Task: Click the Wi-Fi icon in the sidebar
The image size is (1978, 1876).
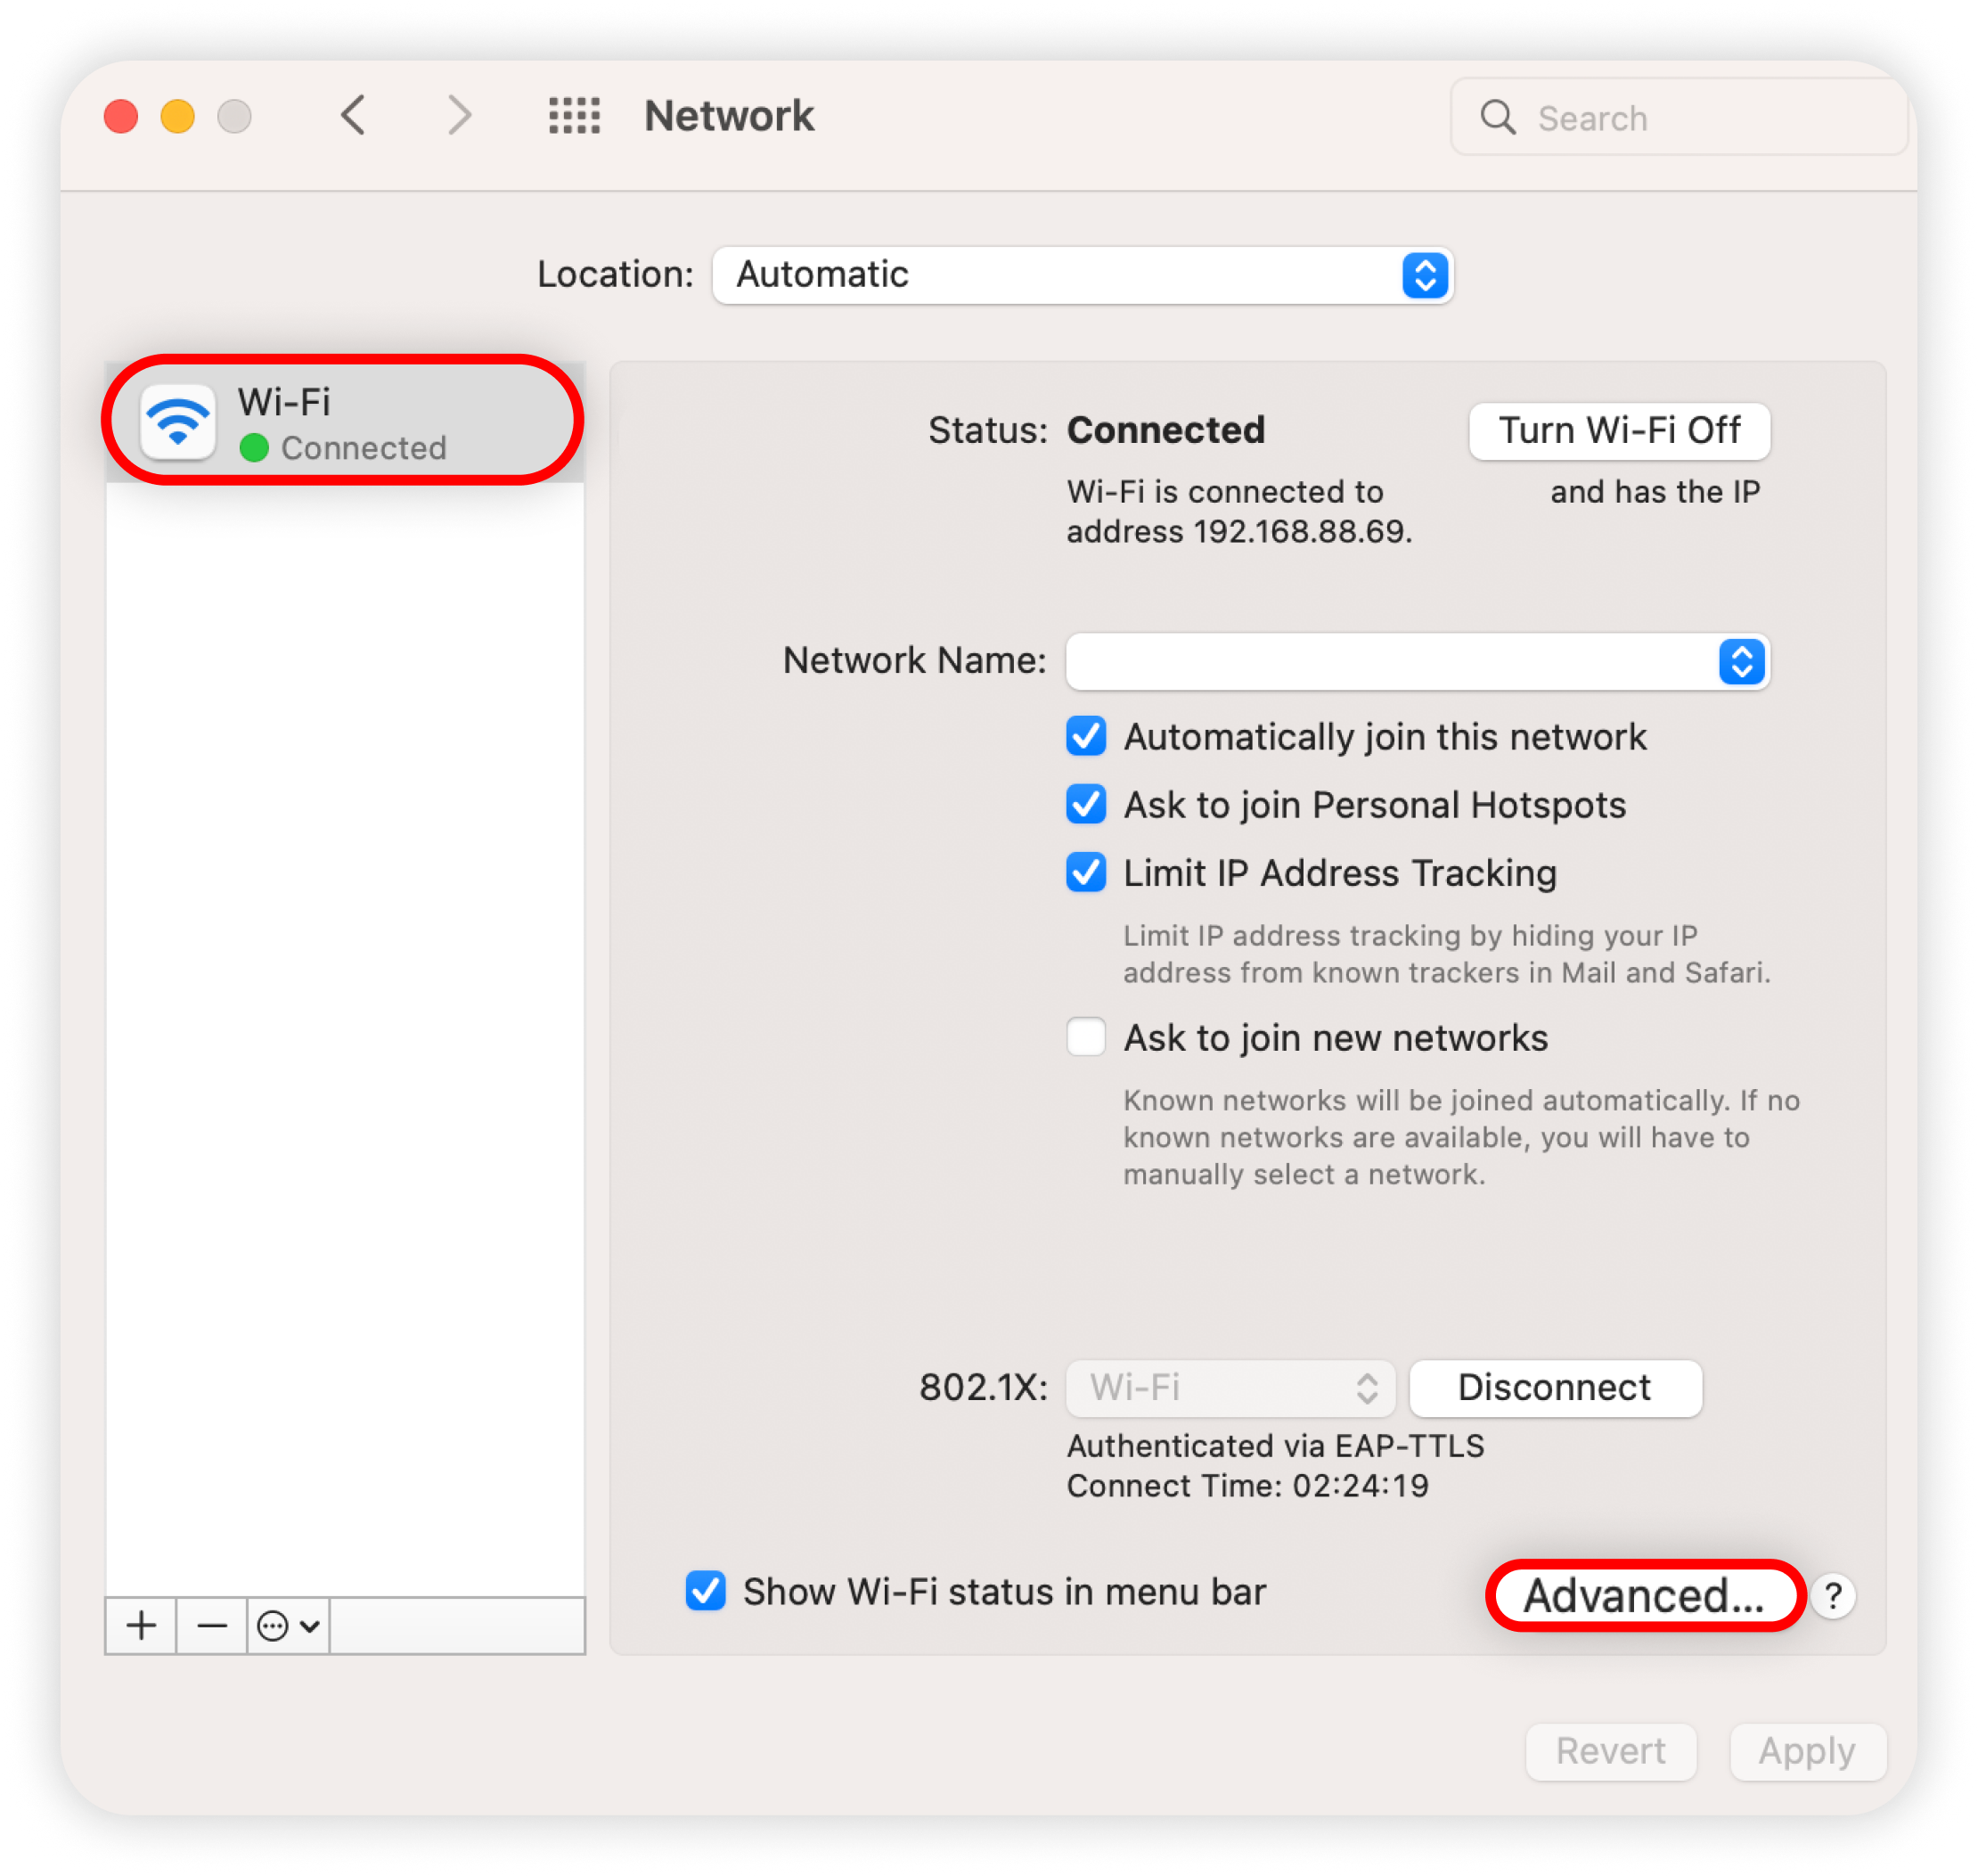Action: click(178, 421)
